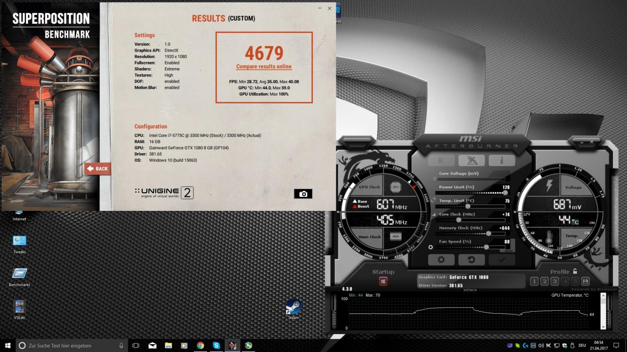Click the GPU temperature graph area
The image size is (627, 352).
469,313
